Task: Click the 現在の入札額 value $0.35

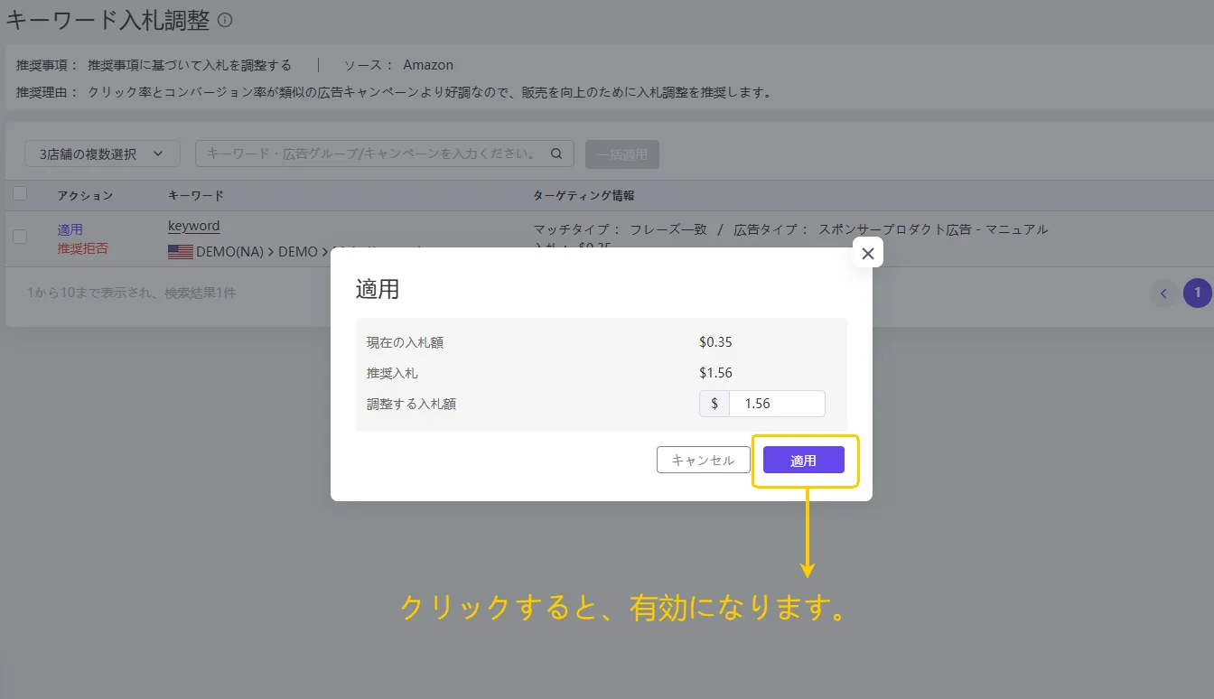Action: click(715, 342)
